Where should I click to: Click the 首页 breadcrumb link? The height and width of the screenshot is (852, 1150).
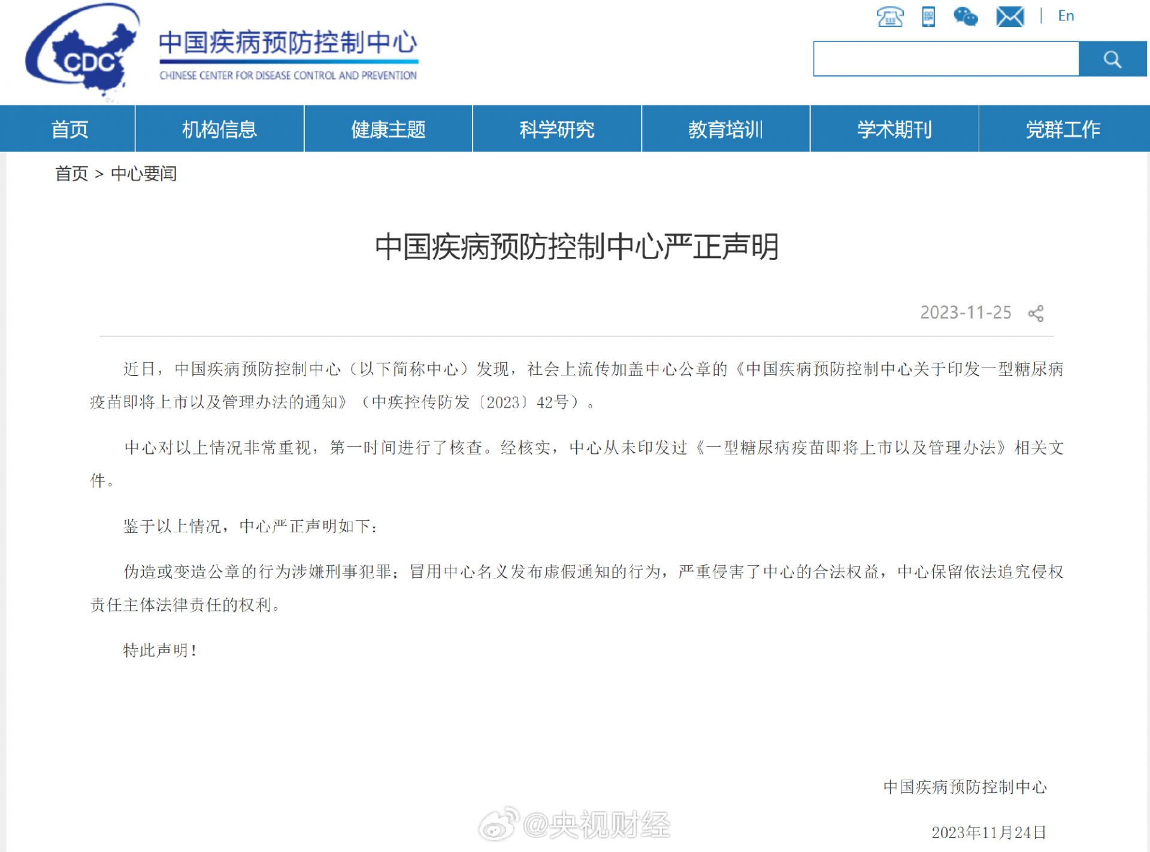click(71, 174)
